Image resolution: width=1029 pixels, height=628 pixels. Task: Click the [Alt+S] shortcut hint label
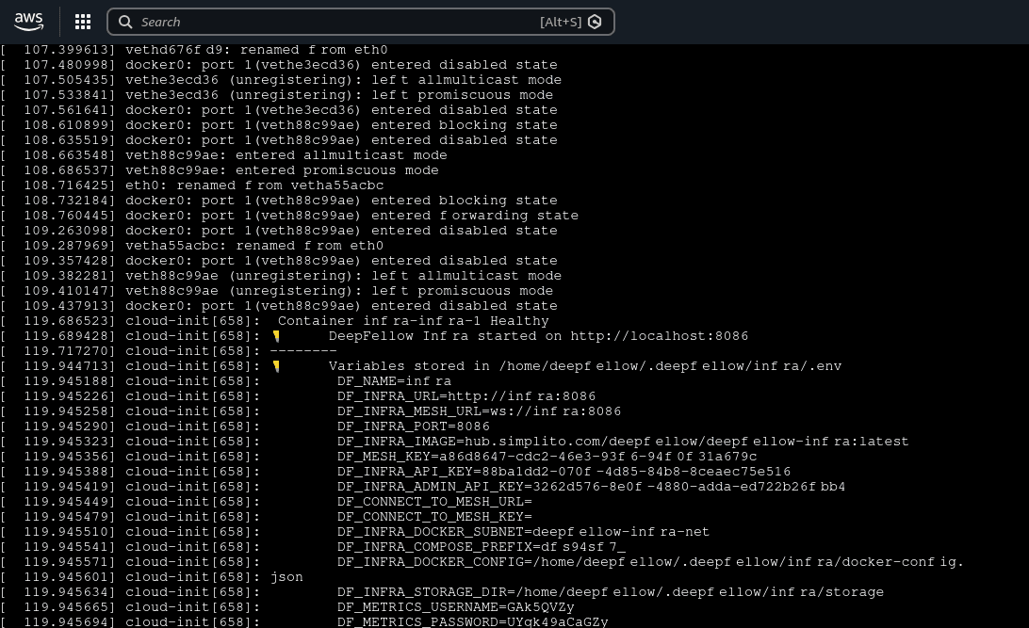(x=561, y=22)
